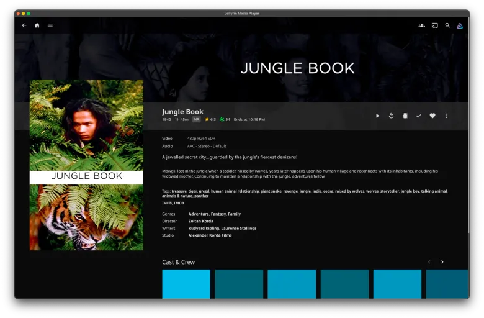Select the third Cast & Crew card
The width and height of the screenshot is (484, 318).
point(292,284)
